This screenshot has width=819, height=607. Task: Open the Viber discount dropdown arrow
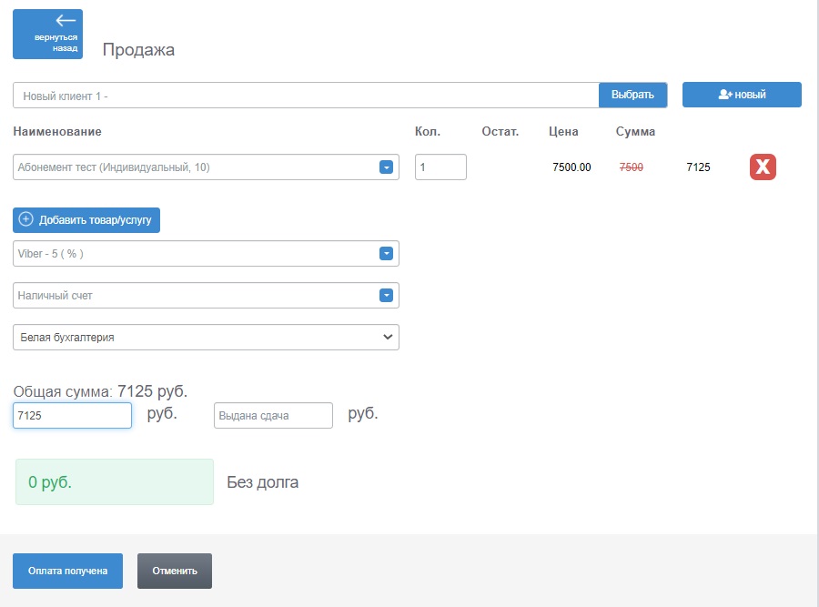[386, 253]
